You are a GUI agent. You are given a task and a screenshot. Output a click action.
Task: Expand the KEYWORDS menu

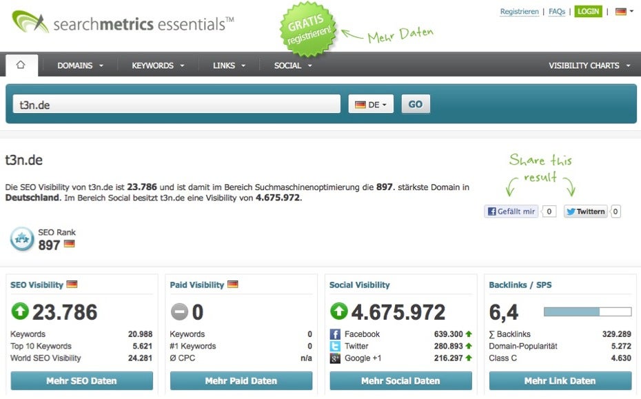[x=158, y=65]
